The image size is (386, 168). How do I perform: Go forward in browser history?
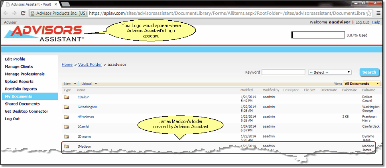click(x=14, y=13)
